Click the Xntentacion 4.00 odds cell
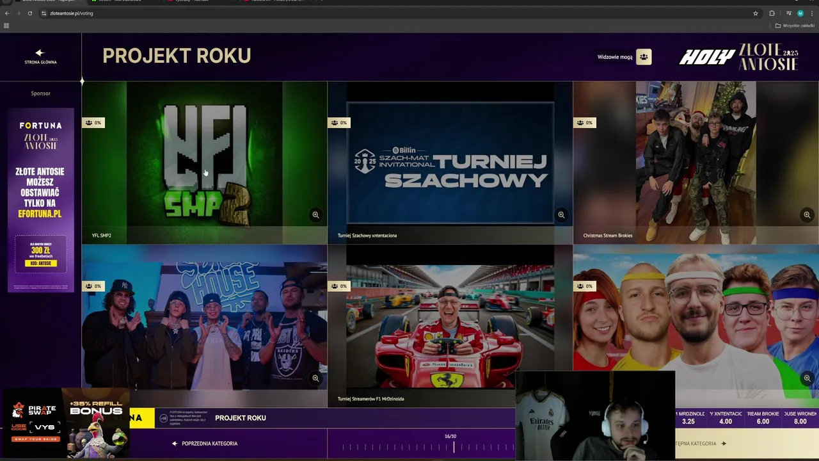The width and height of the screenshot is (819, 461). 726,418
